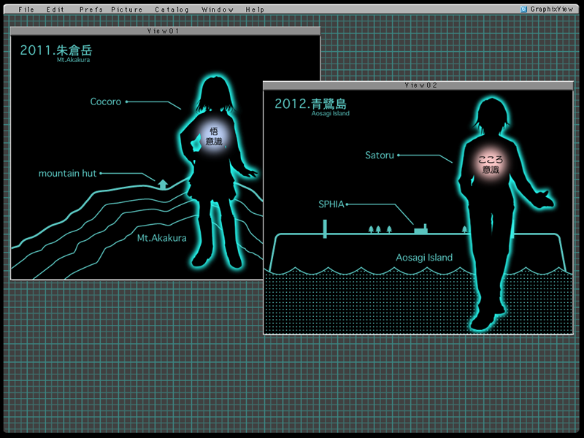Image resolution: width=584 pixels, height=438 pixels.
Task: Click the pink orb on Satoru's chest
Action: pyautogui.click(x=490, y=164)
